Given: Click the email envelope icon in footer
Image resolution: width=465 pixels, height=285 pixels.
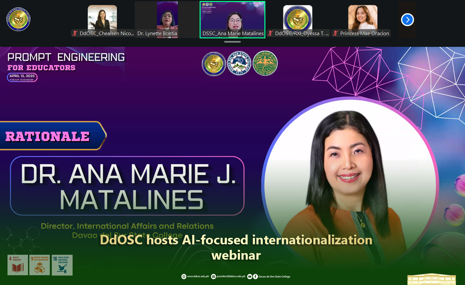Looking at the screenshot, I should pyautogui.click(x=214, y=277).
